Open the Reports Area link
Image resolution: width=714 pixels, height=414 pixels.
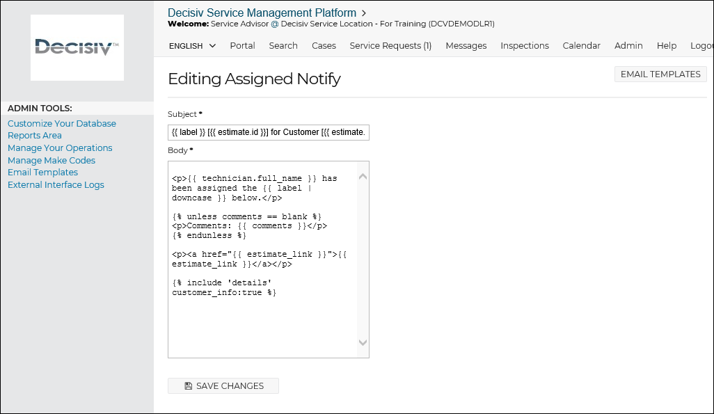click(35, 135)
